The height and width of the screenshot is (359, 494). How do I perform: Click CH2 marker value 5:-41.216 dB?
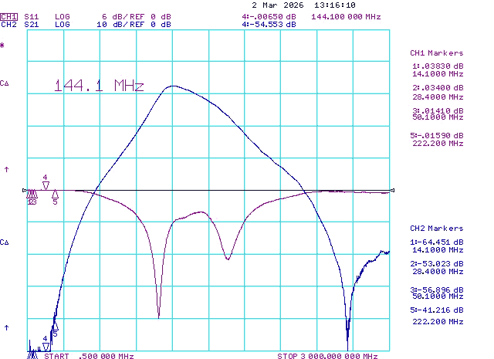pos(437,310)
